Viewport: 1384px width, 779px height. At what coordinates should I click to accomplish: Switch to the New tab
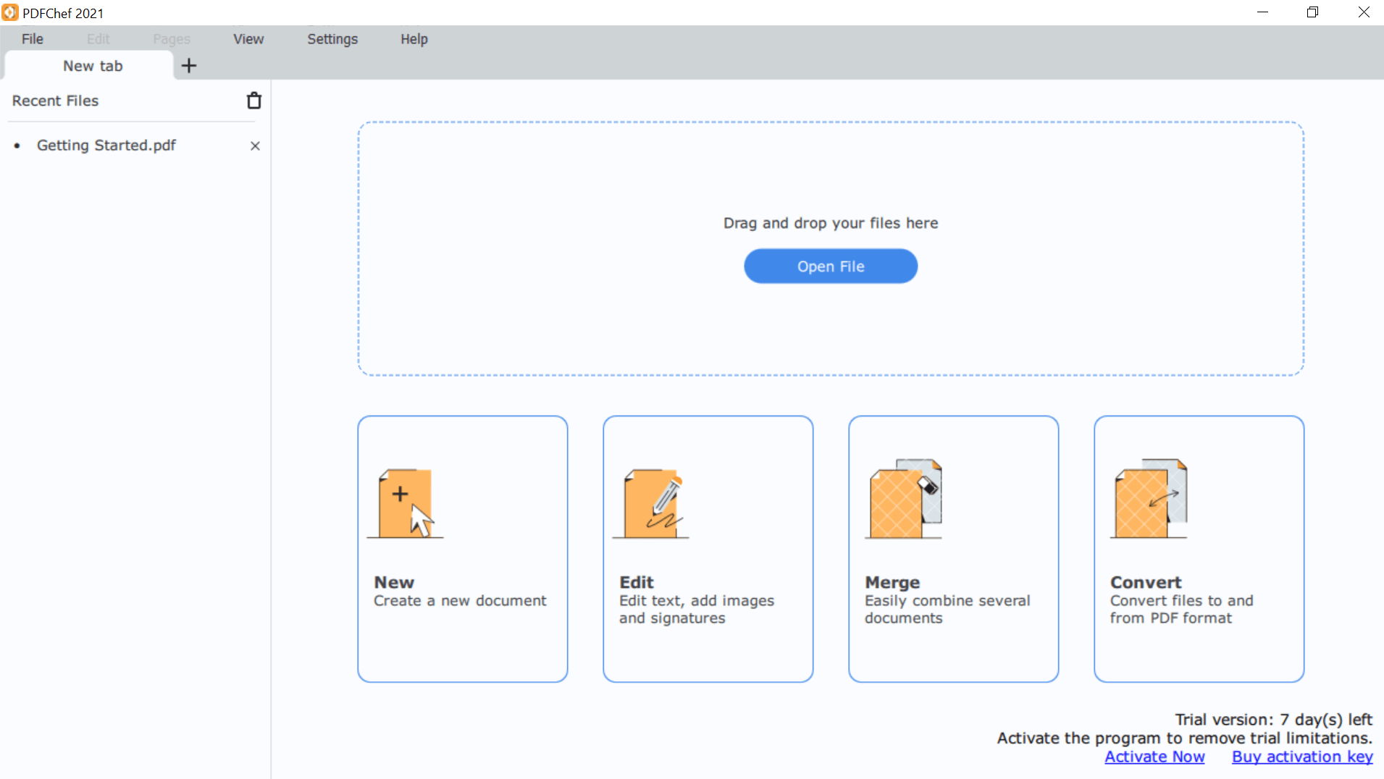tap(93, 65)
